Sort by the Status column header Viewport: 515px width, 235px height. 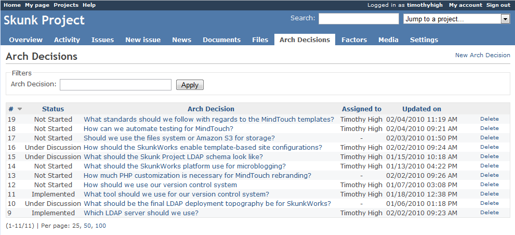53,109
